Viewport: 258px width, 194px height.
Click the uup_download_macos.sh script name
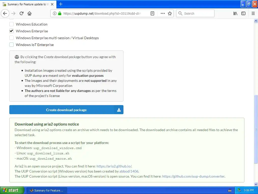pyautogui.click(x=51, y=159)
